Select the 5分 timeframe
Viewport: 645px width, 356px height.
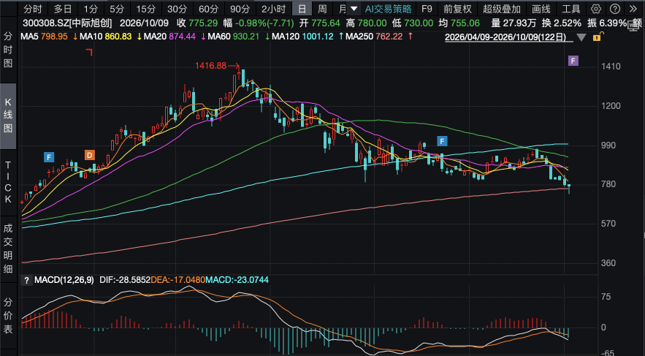pyautogui.click(x=117, y=9)
